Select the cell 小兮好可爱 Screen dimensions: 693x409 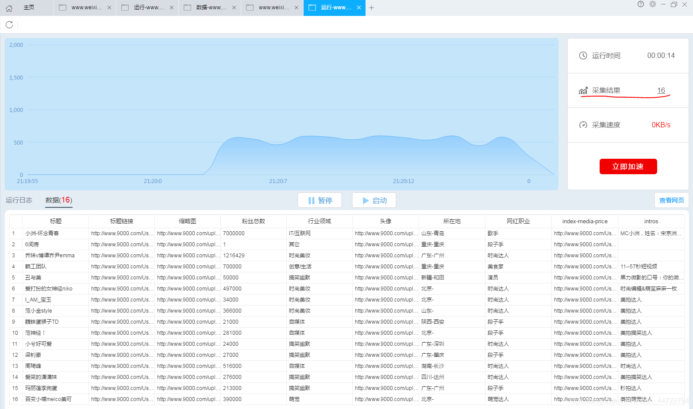pyautogui.click(x=56, y=344)
